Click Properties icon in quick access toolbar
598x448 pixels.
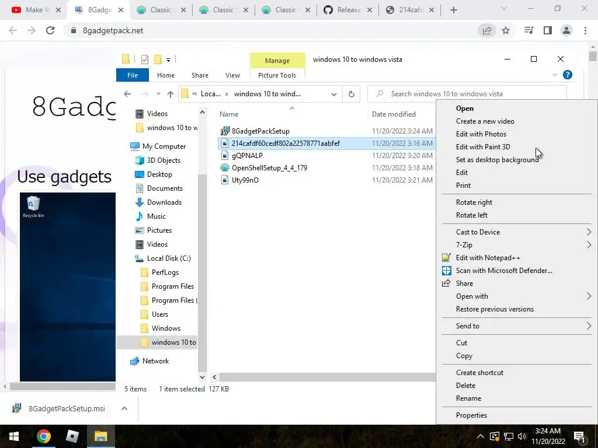[145, 60]
